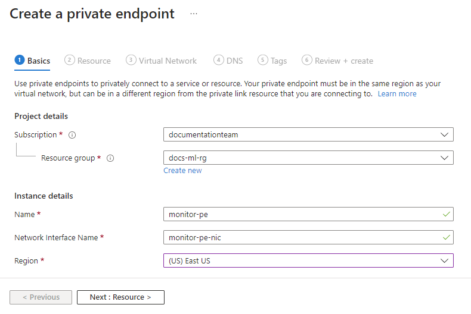Click step 4 circle icon for DNS

pyautogui.click(x=218, y=60)
